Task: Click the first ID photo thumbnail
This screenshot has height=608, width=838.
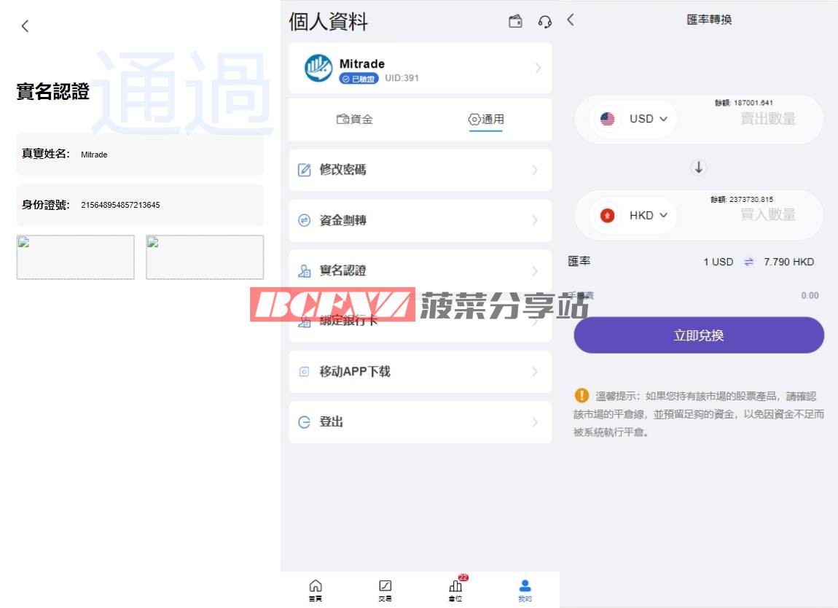Action: click(x=76, y=257)
